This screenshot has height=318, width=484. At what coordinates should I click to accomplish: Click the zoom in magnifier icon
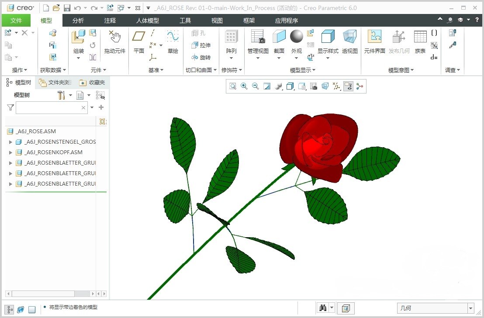coord(244,86)
